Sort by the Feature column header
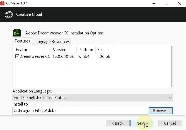The width and height of the screenshot is (186, 130). (x=32, y=50)
